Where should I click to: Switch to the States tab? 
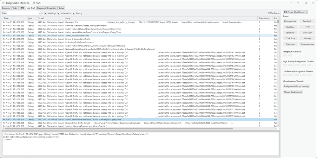coord(61,8)
